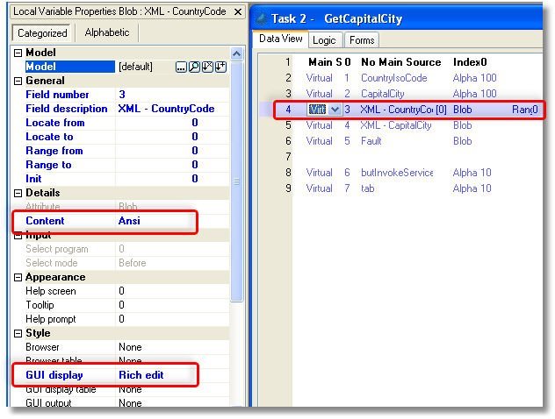
Task: Collapse the Style section
Action: pos(18,333)
